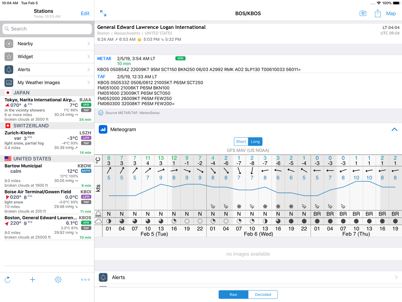Tap the TAF badge for Tokyo Narita
Screen dimensions: 402x302
[86, 110]
